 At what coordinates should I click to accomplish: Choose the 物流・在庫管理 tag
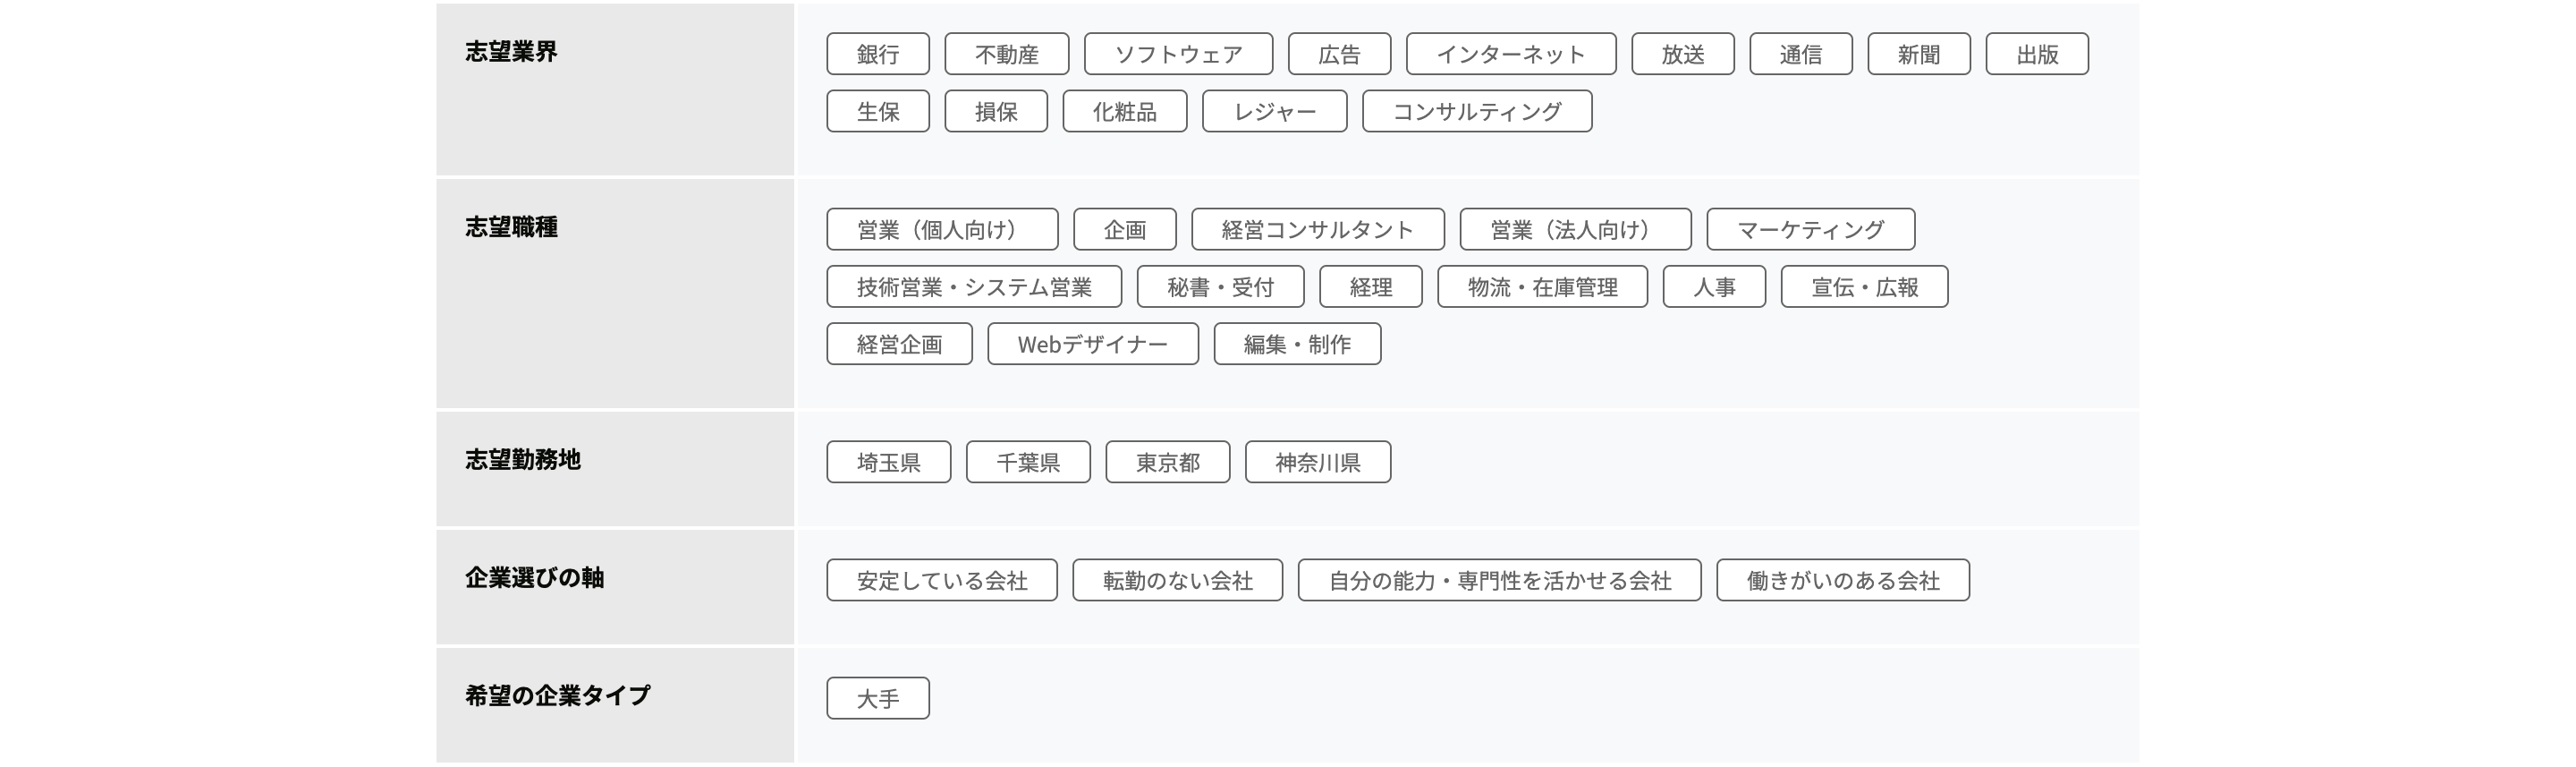tap(1542, 287)
